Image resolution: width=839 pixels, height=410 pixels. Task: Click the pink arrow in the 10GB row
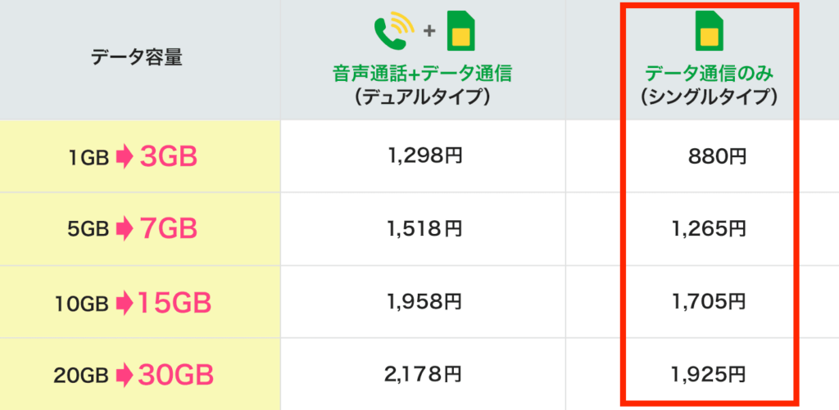point(124,304)
